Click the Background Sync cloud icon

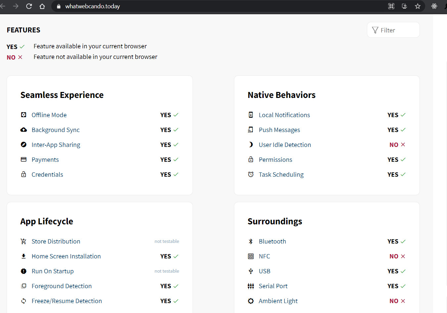click(23, 130)
